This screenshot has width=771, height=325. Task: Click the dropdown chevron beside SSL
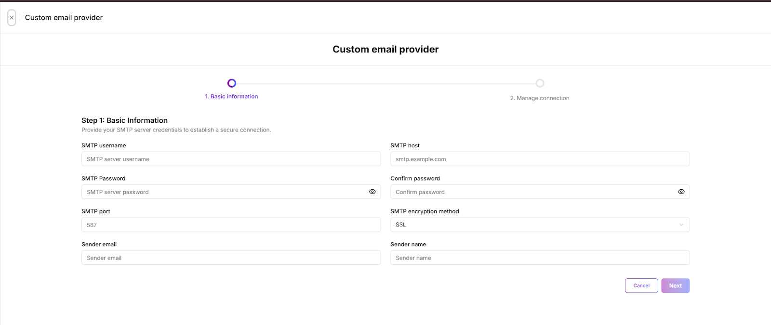(x=681, y=225)
